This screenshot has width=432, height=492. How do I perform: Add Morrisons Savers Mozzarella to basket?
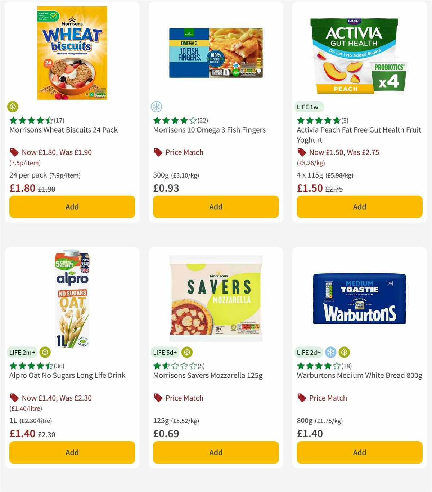click(215, 452)
